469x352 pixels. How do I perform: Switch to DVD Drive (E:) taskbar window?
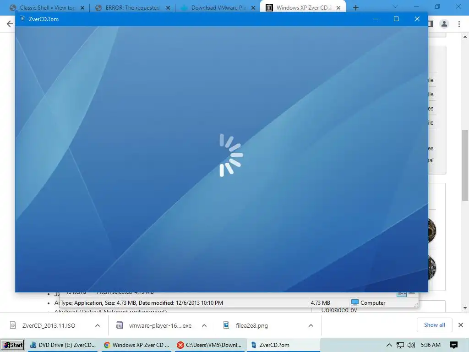[x=63, y=345]
